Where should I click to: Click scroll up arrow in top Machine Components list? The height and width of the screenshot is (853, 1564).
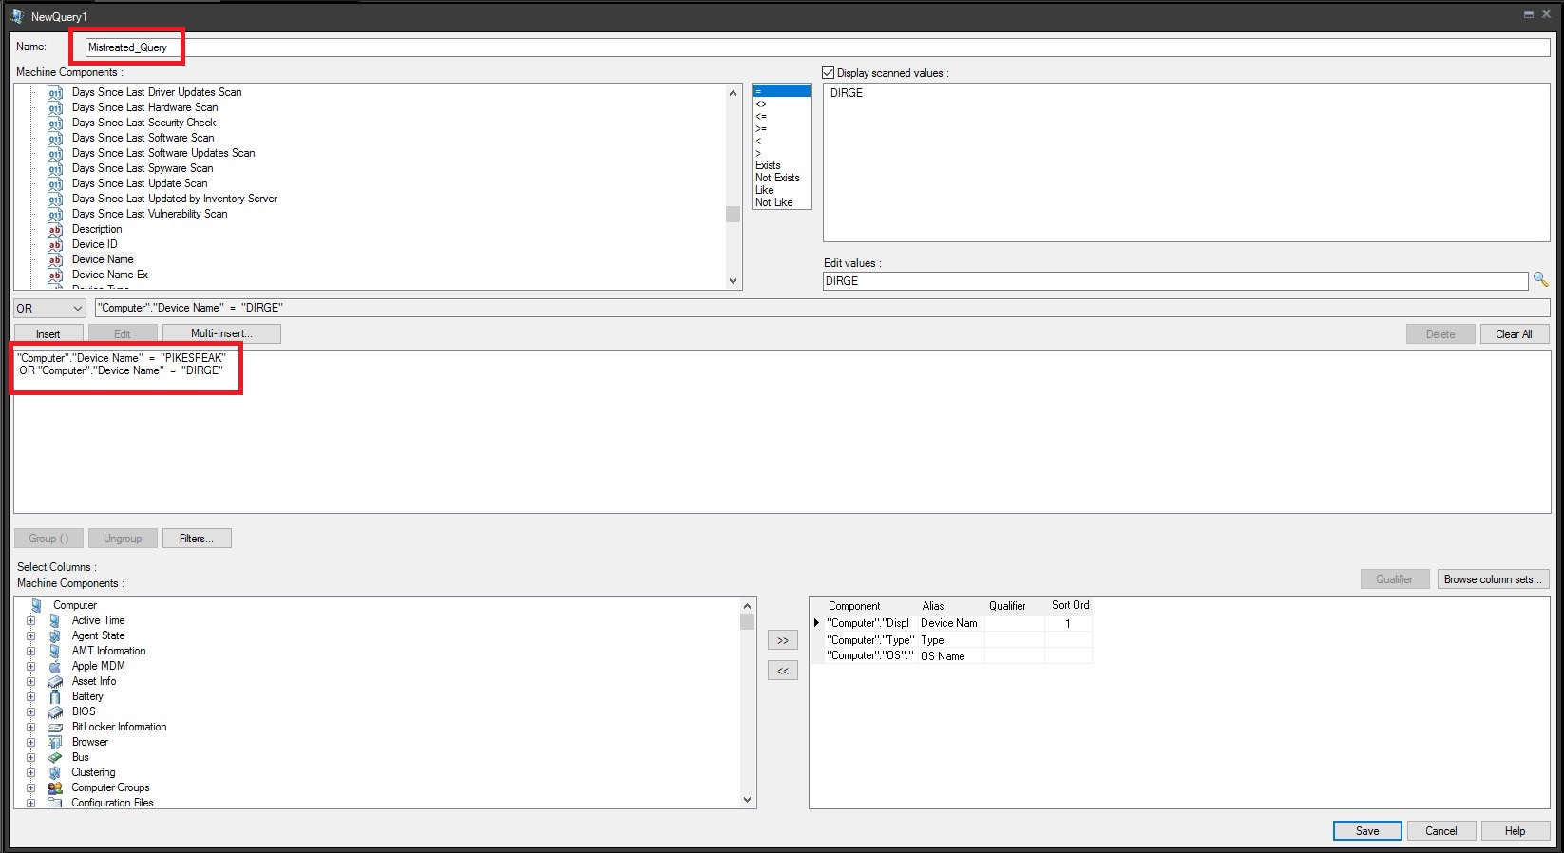(733, 92)
